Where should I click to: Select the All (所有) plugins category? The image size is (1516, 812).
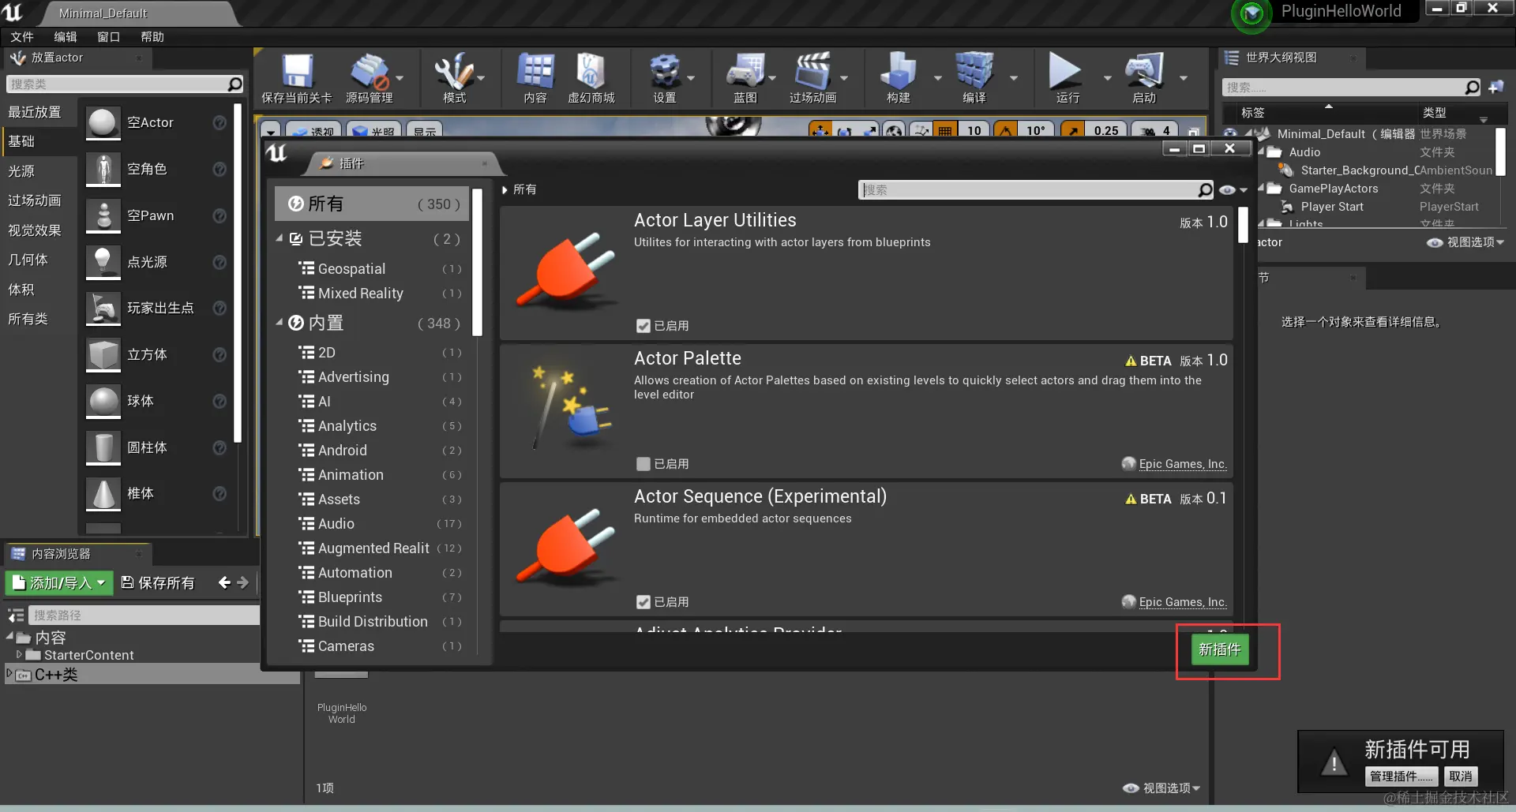pos(373,204)
